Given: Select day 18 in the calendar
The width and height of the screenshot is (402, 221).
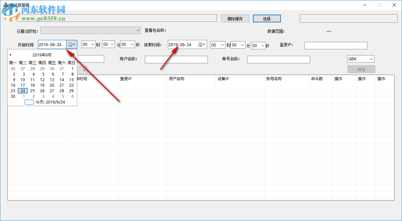Looking at the screenshot, I should pyautogui.click(x=32, y=85).
